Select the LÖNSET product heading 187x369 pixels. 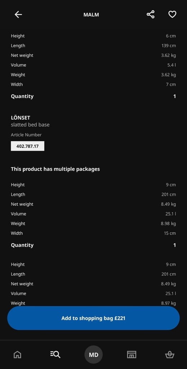pos(21,117)
